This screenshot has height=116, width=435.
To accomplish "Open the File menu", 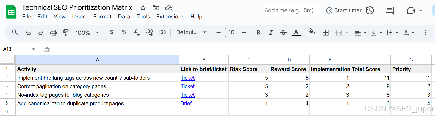I will click(x=27, y=17).
